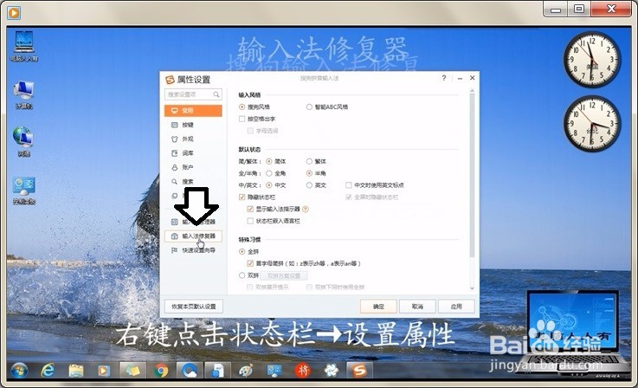The width and height of the screenshot is (638, 388).
Task: Click the media player icon in outer title bar
Action: tap(14, 13)
